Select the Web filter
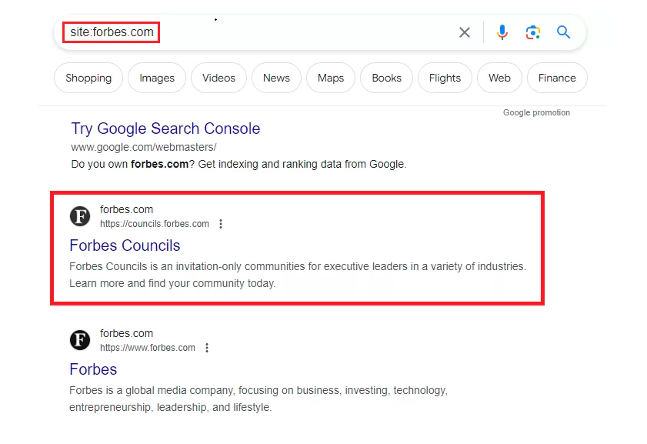This screenshot has height=444, width=647. coord(499,78)
